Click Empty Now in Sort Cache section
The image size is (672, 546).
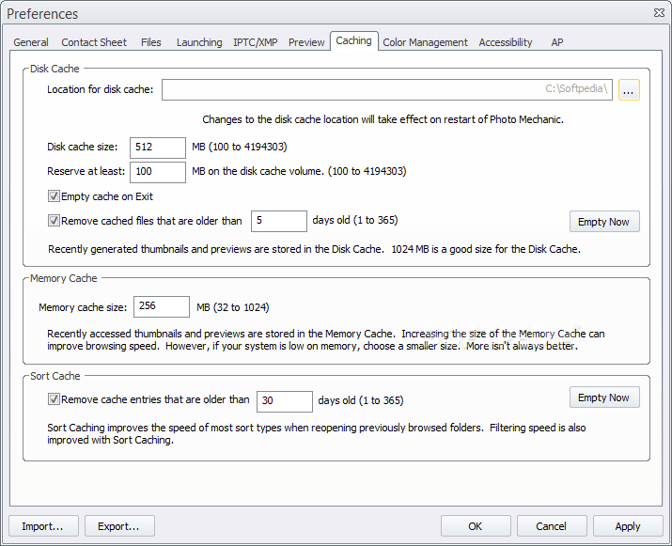pos(604,398)
